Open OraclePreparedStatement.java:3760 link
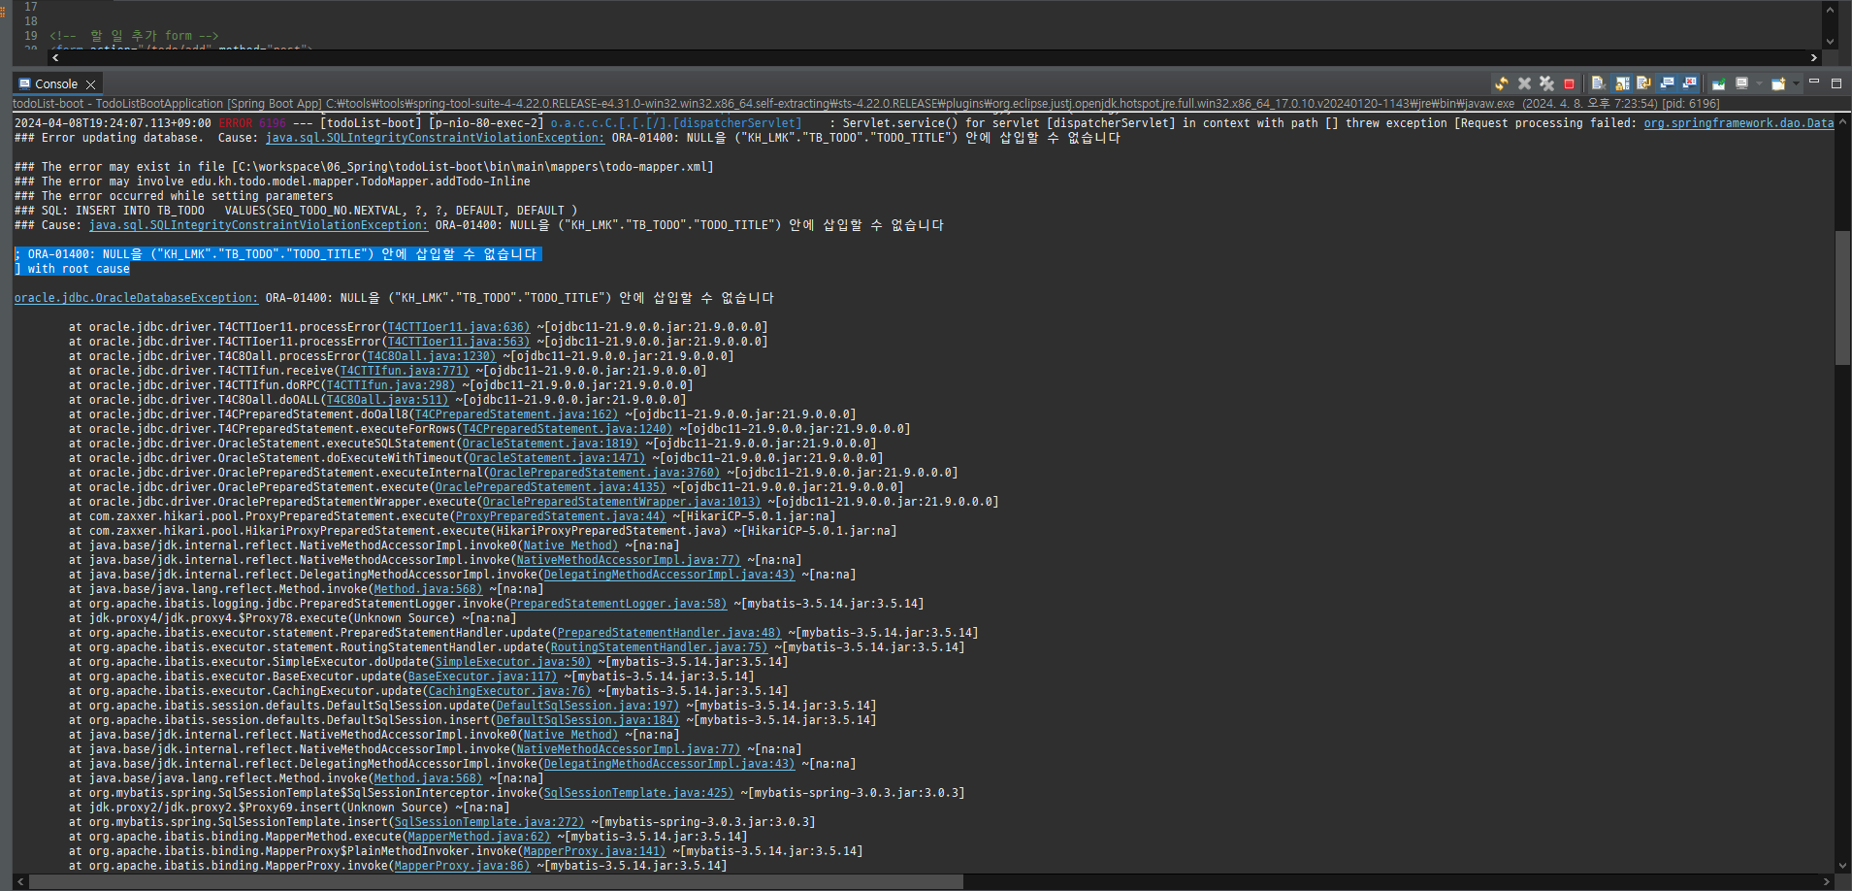The width and height of the screenshot is (1852, 891). tap(604, 473)
